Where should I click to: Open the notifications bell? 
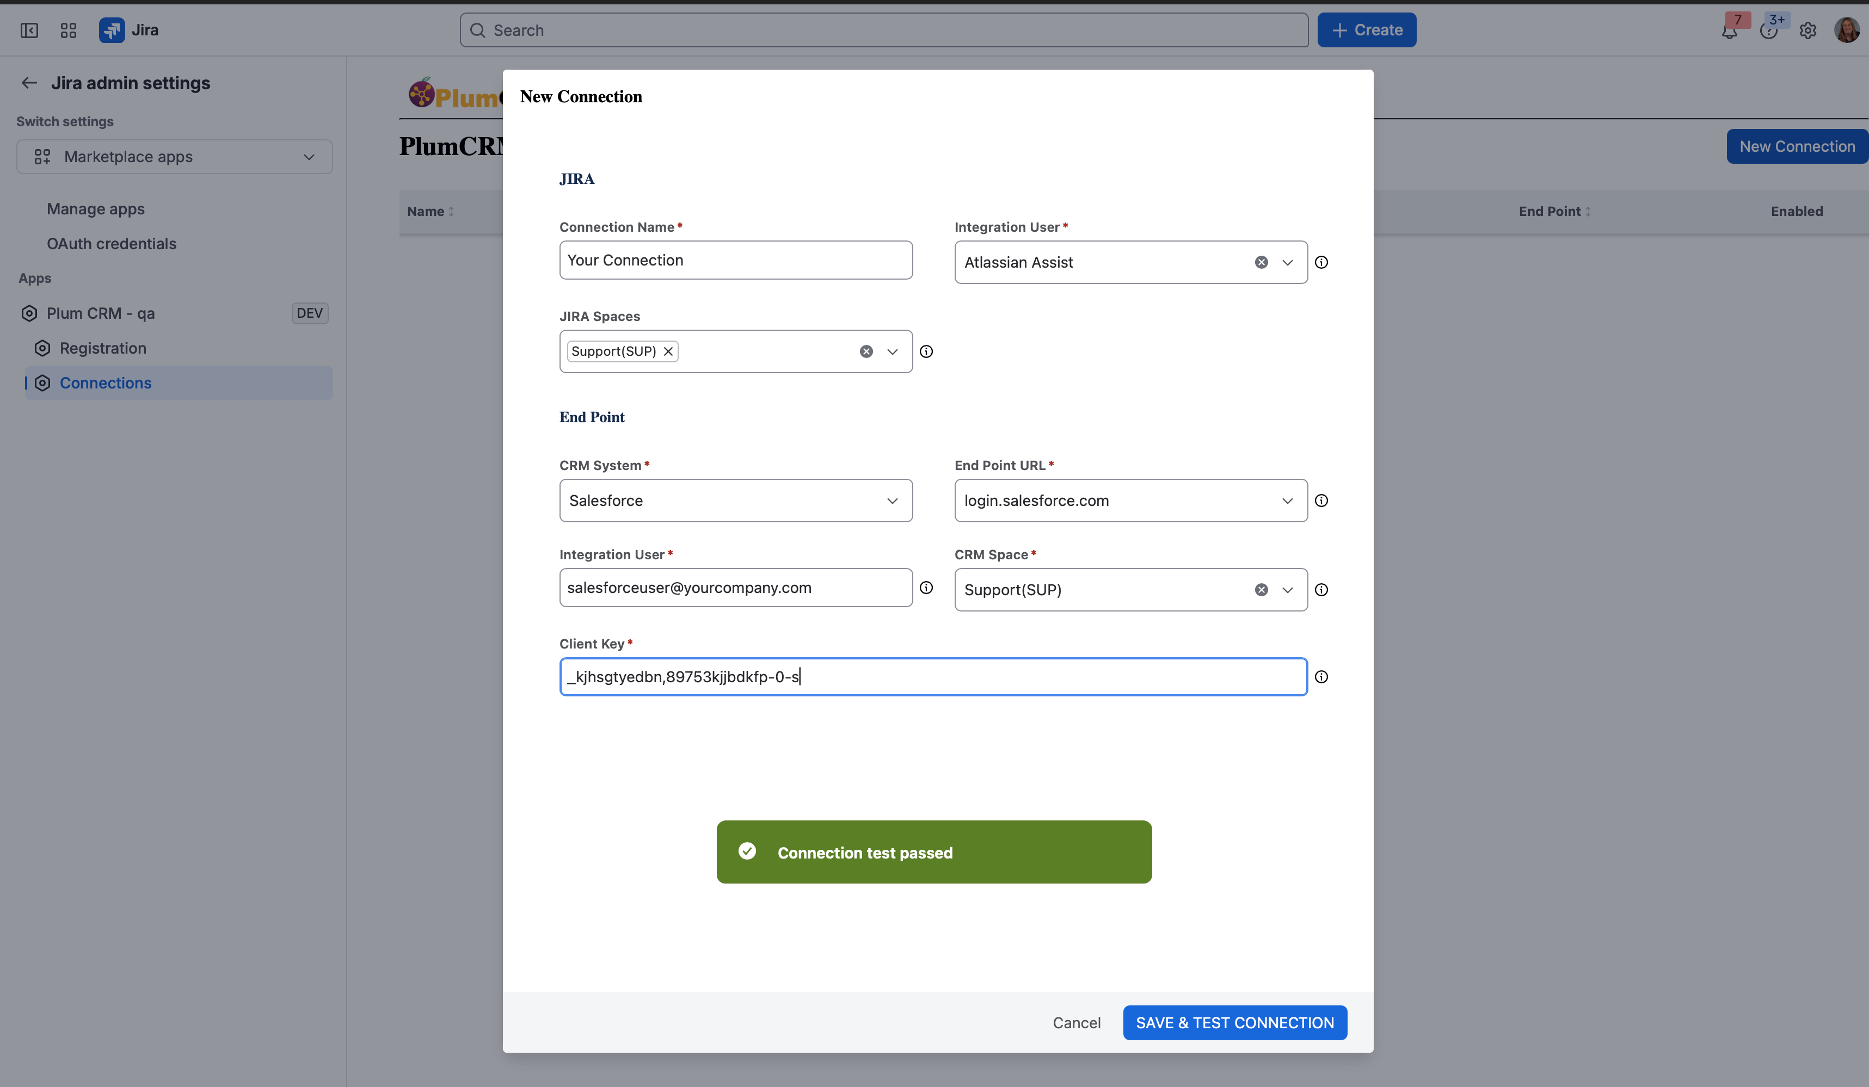point(1730,30)
